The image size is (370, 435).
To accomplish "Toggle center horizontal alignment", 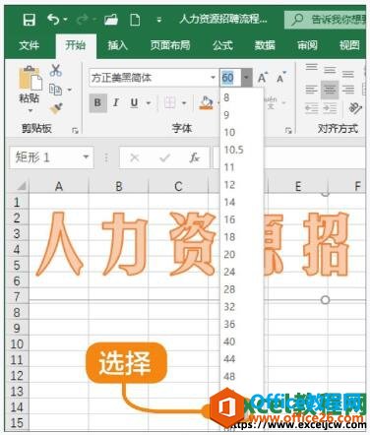I will point(330,90).
